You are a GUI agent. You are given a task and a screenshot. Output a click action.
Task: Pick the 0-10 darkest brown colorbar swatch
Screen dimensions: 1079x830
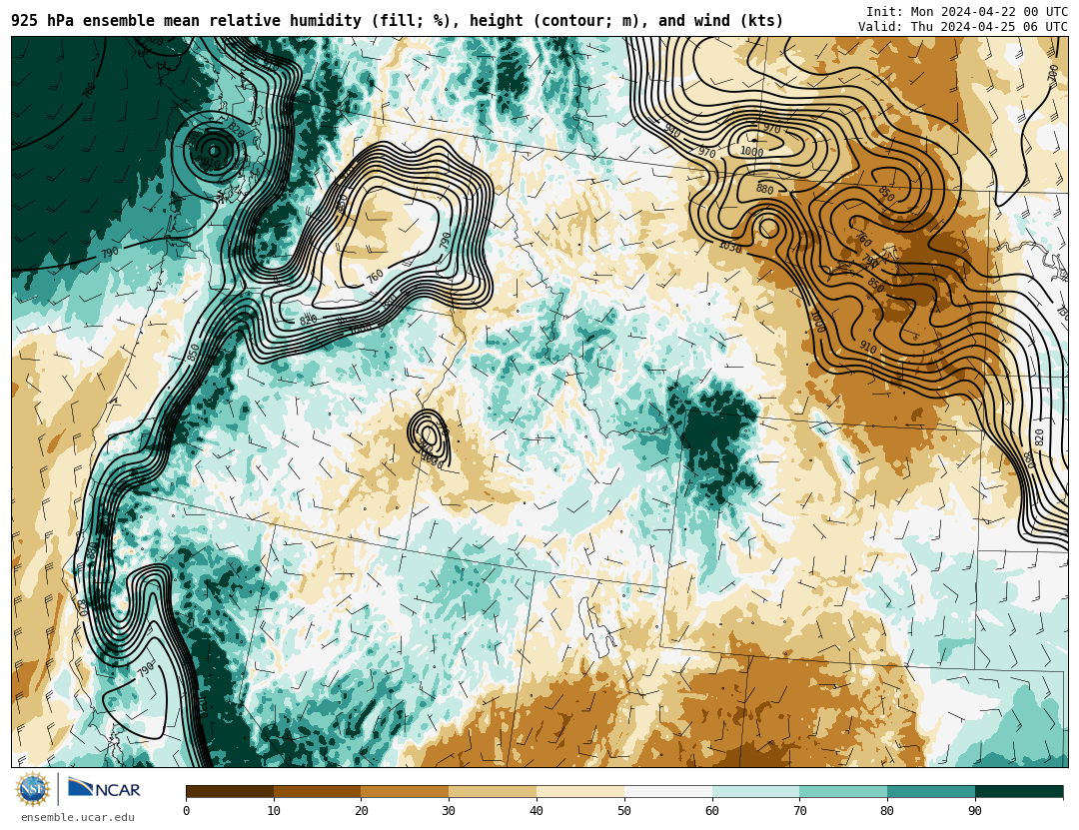(x=230, y=791)
